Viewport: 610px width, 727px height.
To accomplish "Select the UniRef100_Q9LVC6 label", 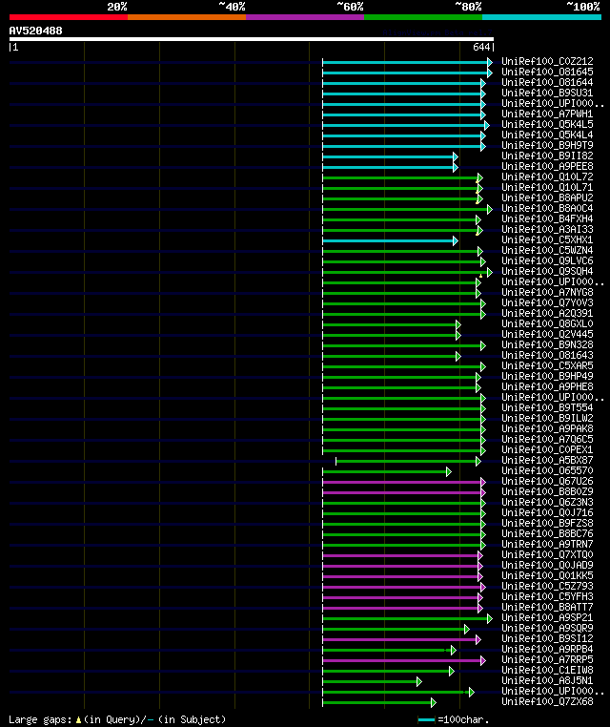I will pos(547,260).
